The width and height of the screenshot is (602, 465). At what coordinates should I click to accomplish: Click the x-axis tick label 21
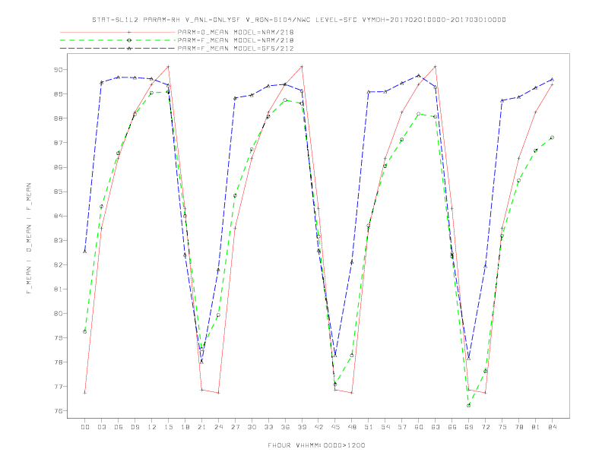[x=201, y=427]
